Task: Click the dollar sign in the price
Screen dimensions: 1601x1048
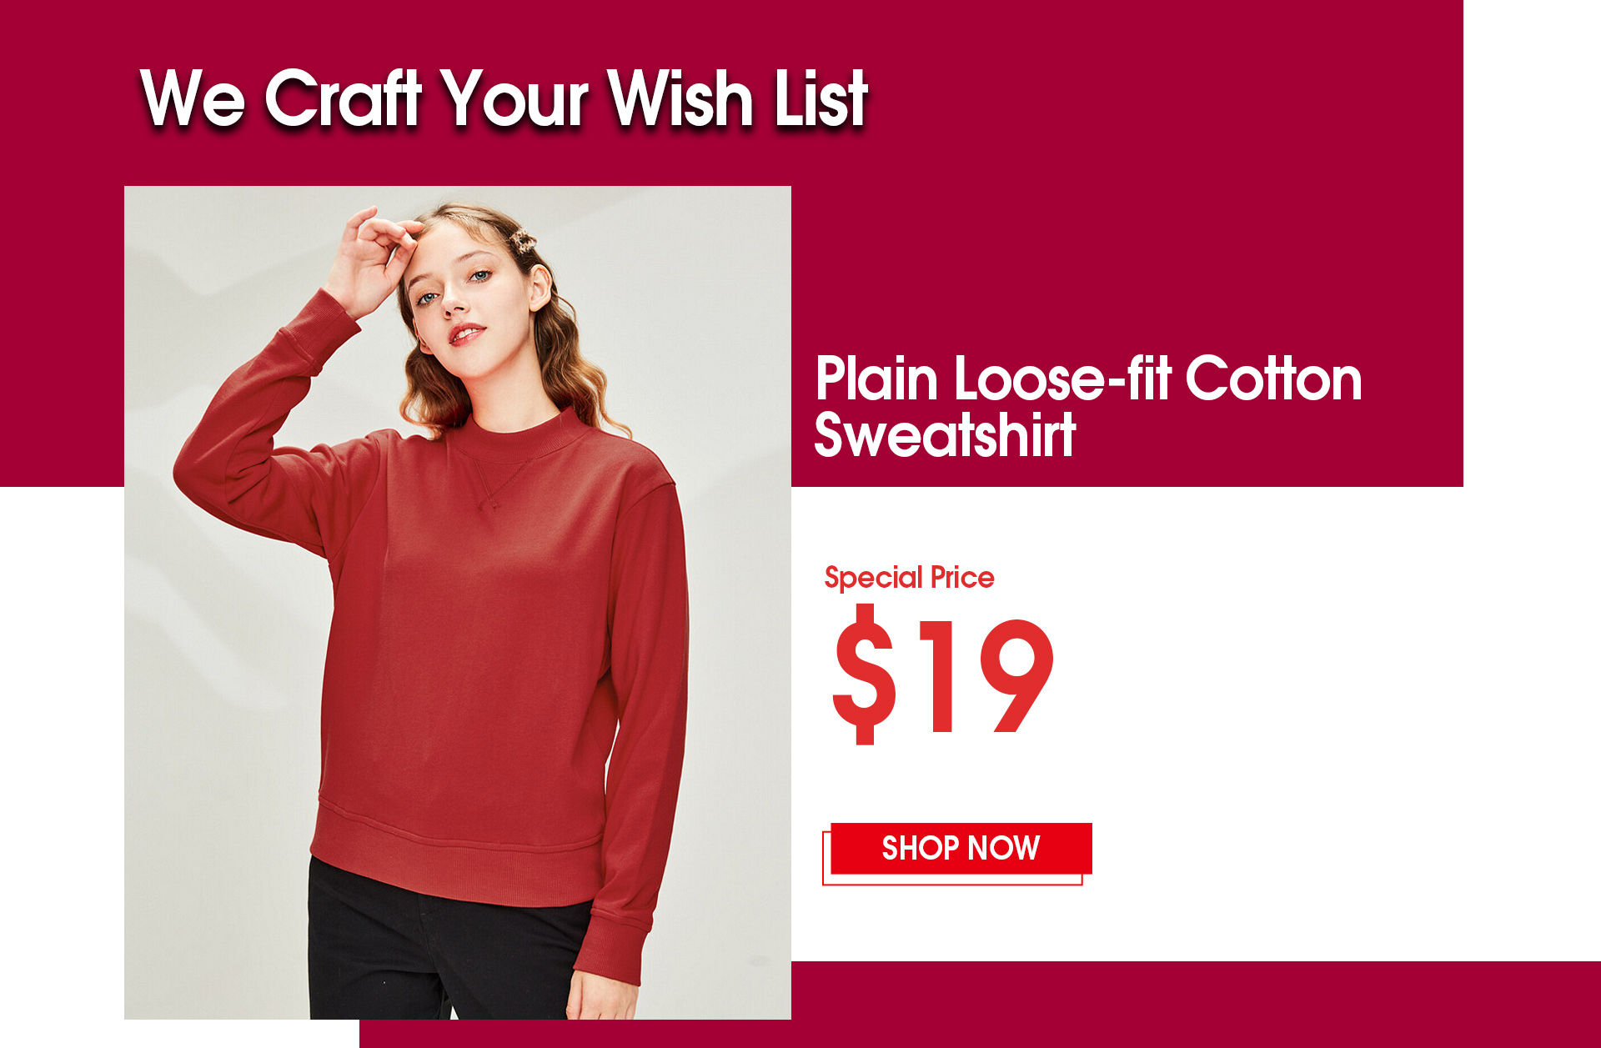Action: tap(864, 674)
